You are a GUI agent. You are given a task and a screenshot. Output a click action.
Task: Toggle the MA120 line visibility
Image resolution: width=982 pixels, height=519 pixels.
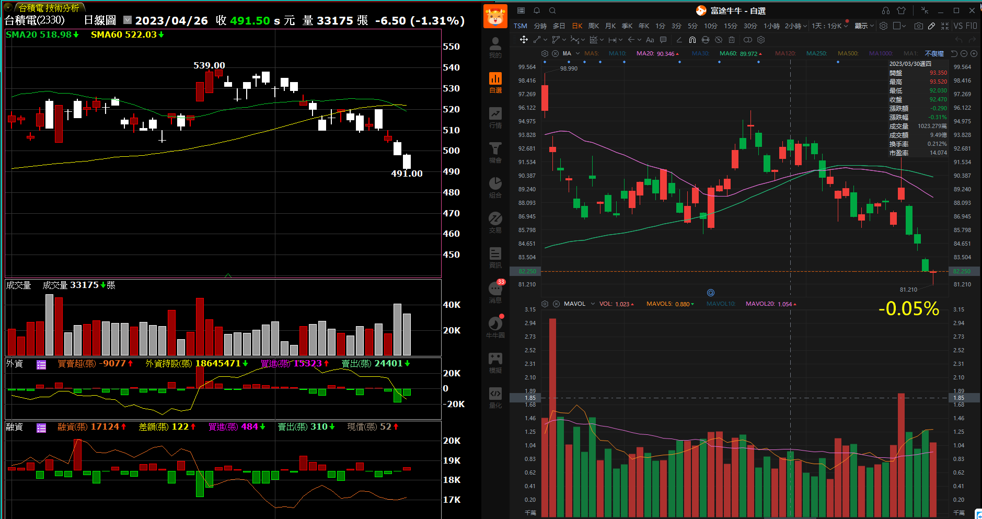click(785, 53)
